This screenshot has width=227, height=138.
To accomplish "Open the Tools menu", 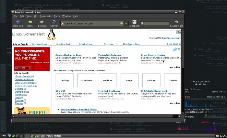I will coord(57,16).
